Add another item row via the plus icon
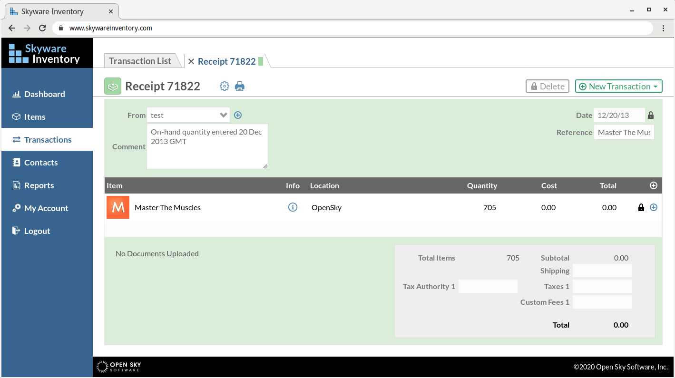Viewport: 675px width, 378px height. click(653, 207)
